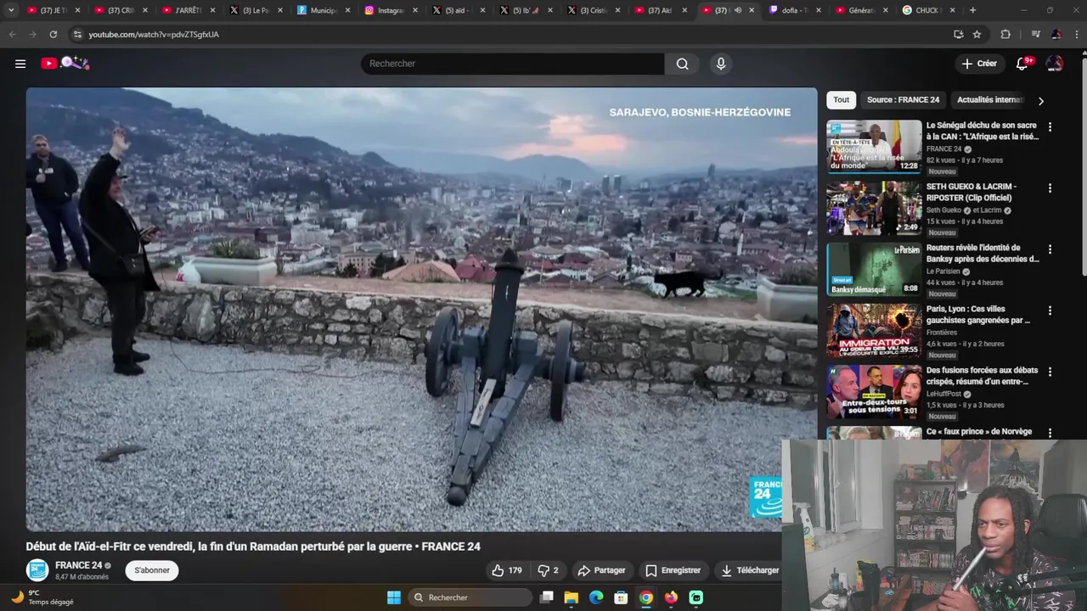This screenshot has height=611, width=1087.
Task: Open SETH GUEKO clip thumbnail
Action: pos(874,208)
